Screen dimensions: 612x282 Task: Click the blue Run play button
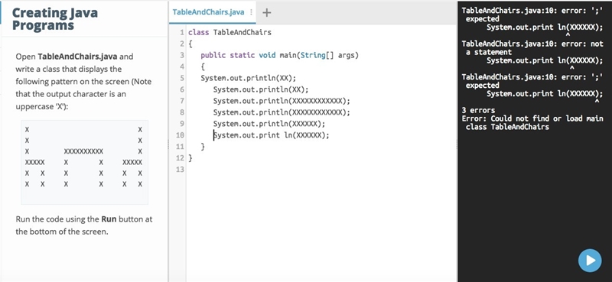[590, 260]
